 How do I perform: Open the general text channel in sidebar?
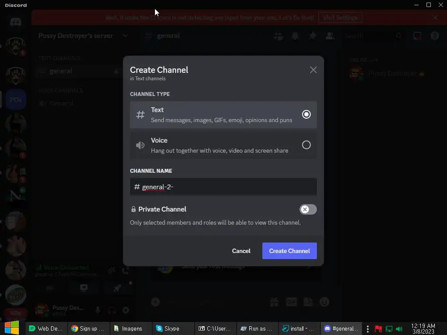click(79, 71)
